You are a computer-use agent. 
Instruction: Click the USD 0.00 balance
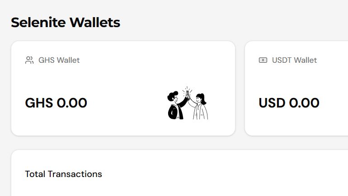point(289,103)
